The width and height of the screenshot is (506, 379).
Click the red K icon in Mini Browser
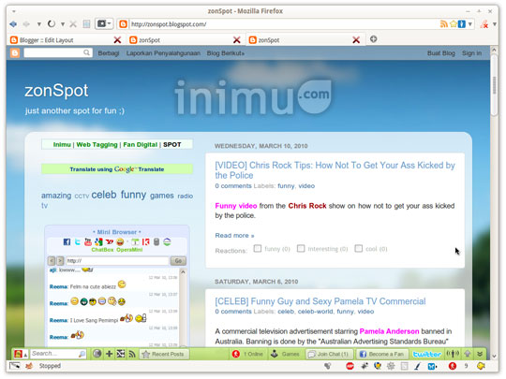coord(146,241)
